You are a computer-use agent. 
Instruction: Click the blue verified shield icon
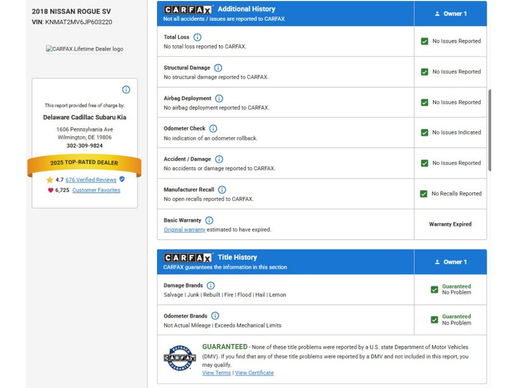[x=122, y=179]
